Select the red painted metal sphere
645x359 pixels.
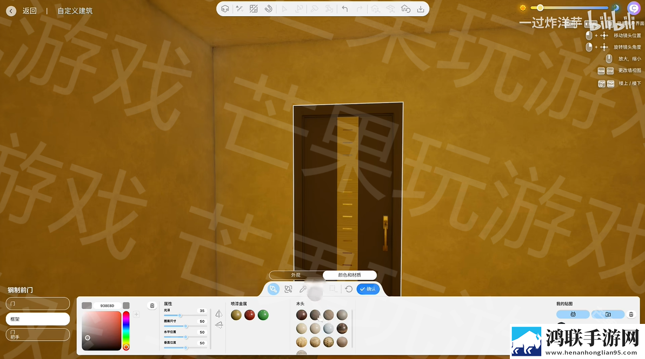pyautogui.click(x=250, y=315)
